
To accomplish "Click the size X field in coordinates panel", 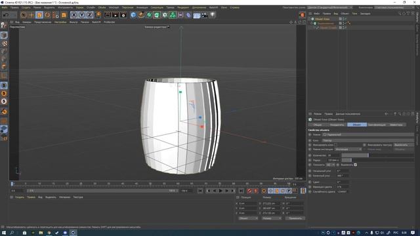I will pyautogui.click(x=271, y=203).
